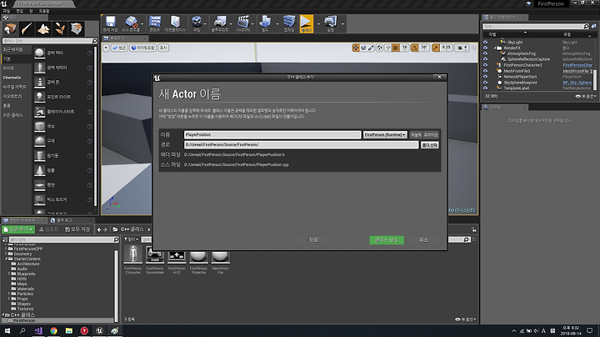
Task: Start Play with the yellow arrow icon
Action: tap(306, 23)
